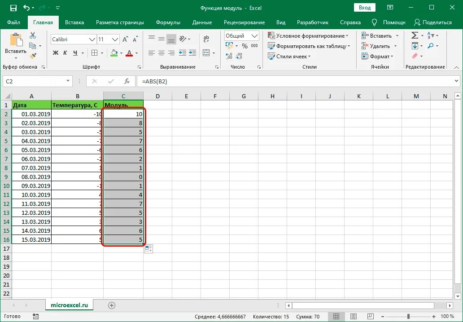This screenshot has height=322, width=463.
Task: Open Sort and Filter icon
Action: point(431,35)
